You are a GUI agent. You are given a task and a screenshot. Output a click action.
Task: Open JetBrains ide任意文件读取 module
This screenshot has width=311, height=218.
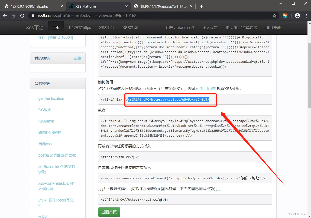click(57, 169)
